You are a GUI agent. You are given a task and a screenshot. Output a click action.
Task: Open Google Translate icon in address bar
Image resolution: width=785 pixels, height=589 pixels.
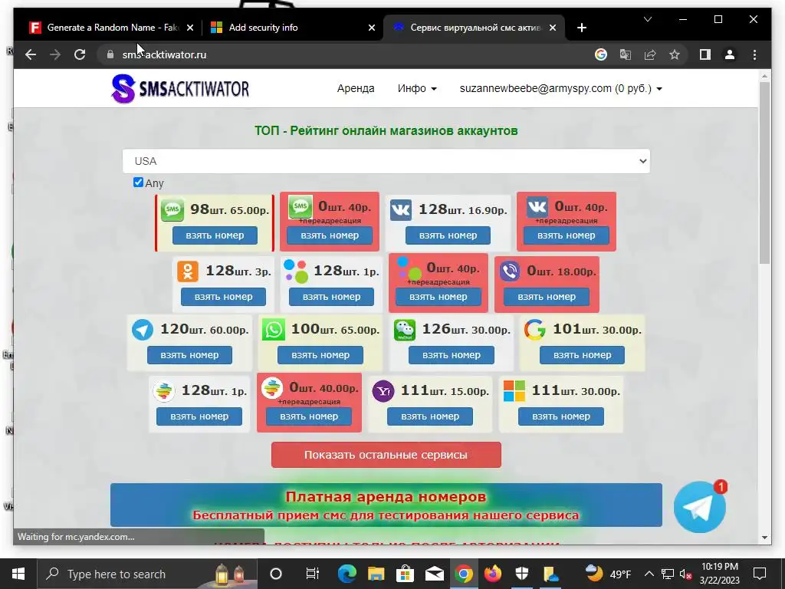626,54
